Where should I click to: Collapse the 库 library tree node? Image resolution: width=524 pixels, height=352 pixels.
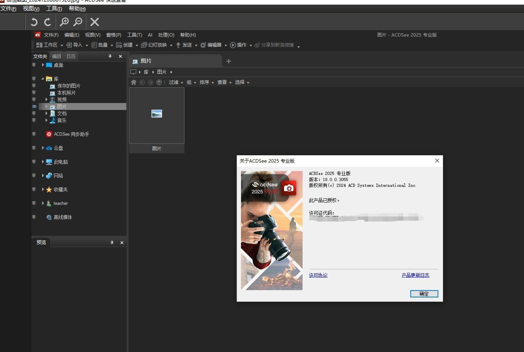click(x=43, y=78)
